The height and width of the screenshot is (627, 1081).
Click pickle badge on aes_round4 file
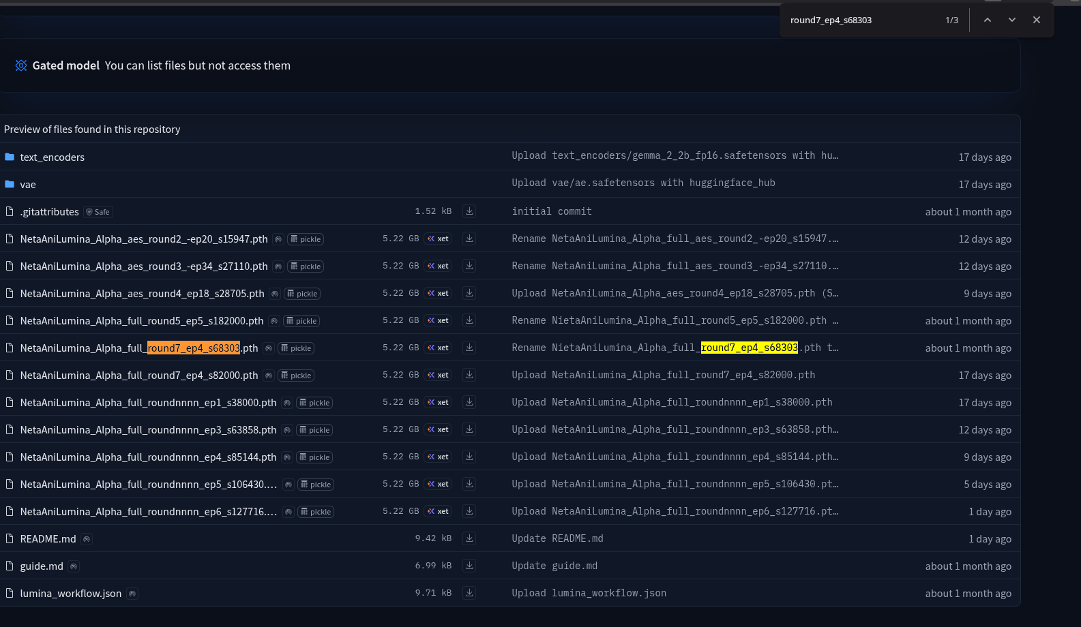click(302, 294)
